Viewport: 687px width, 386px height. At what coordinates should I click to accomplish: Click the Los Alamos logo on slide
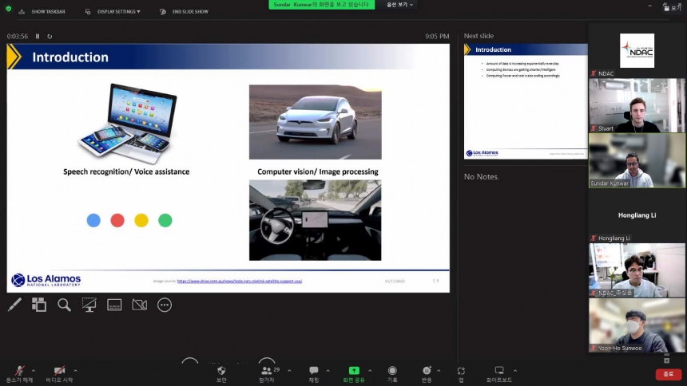[46, 280]
